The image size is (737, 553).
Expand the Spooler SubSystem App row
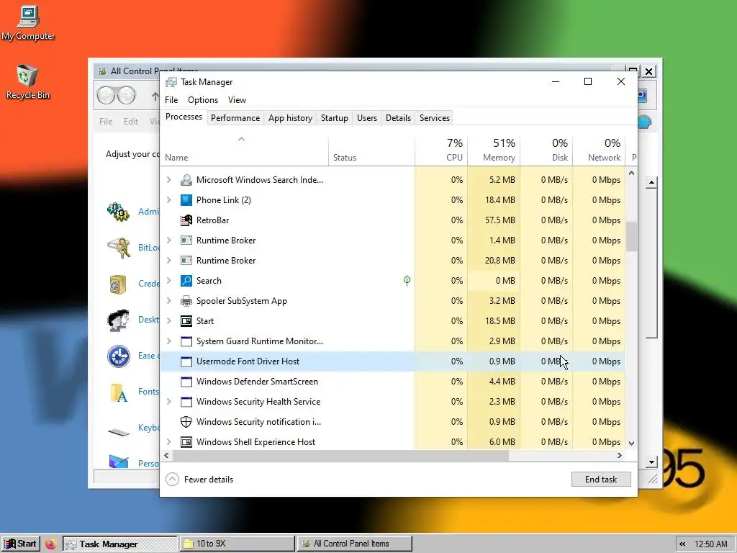point(169,301)
